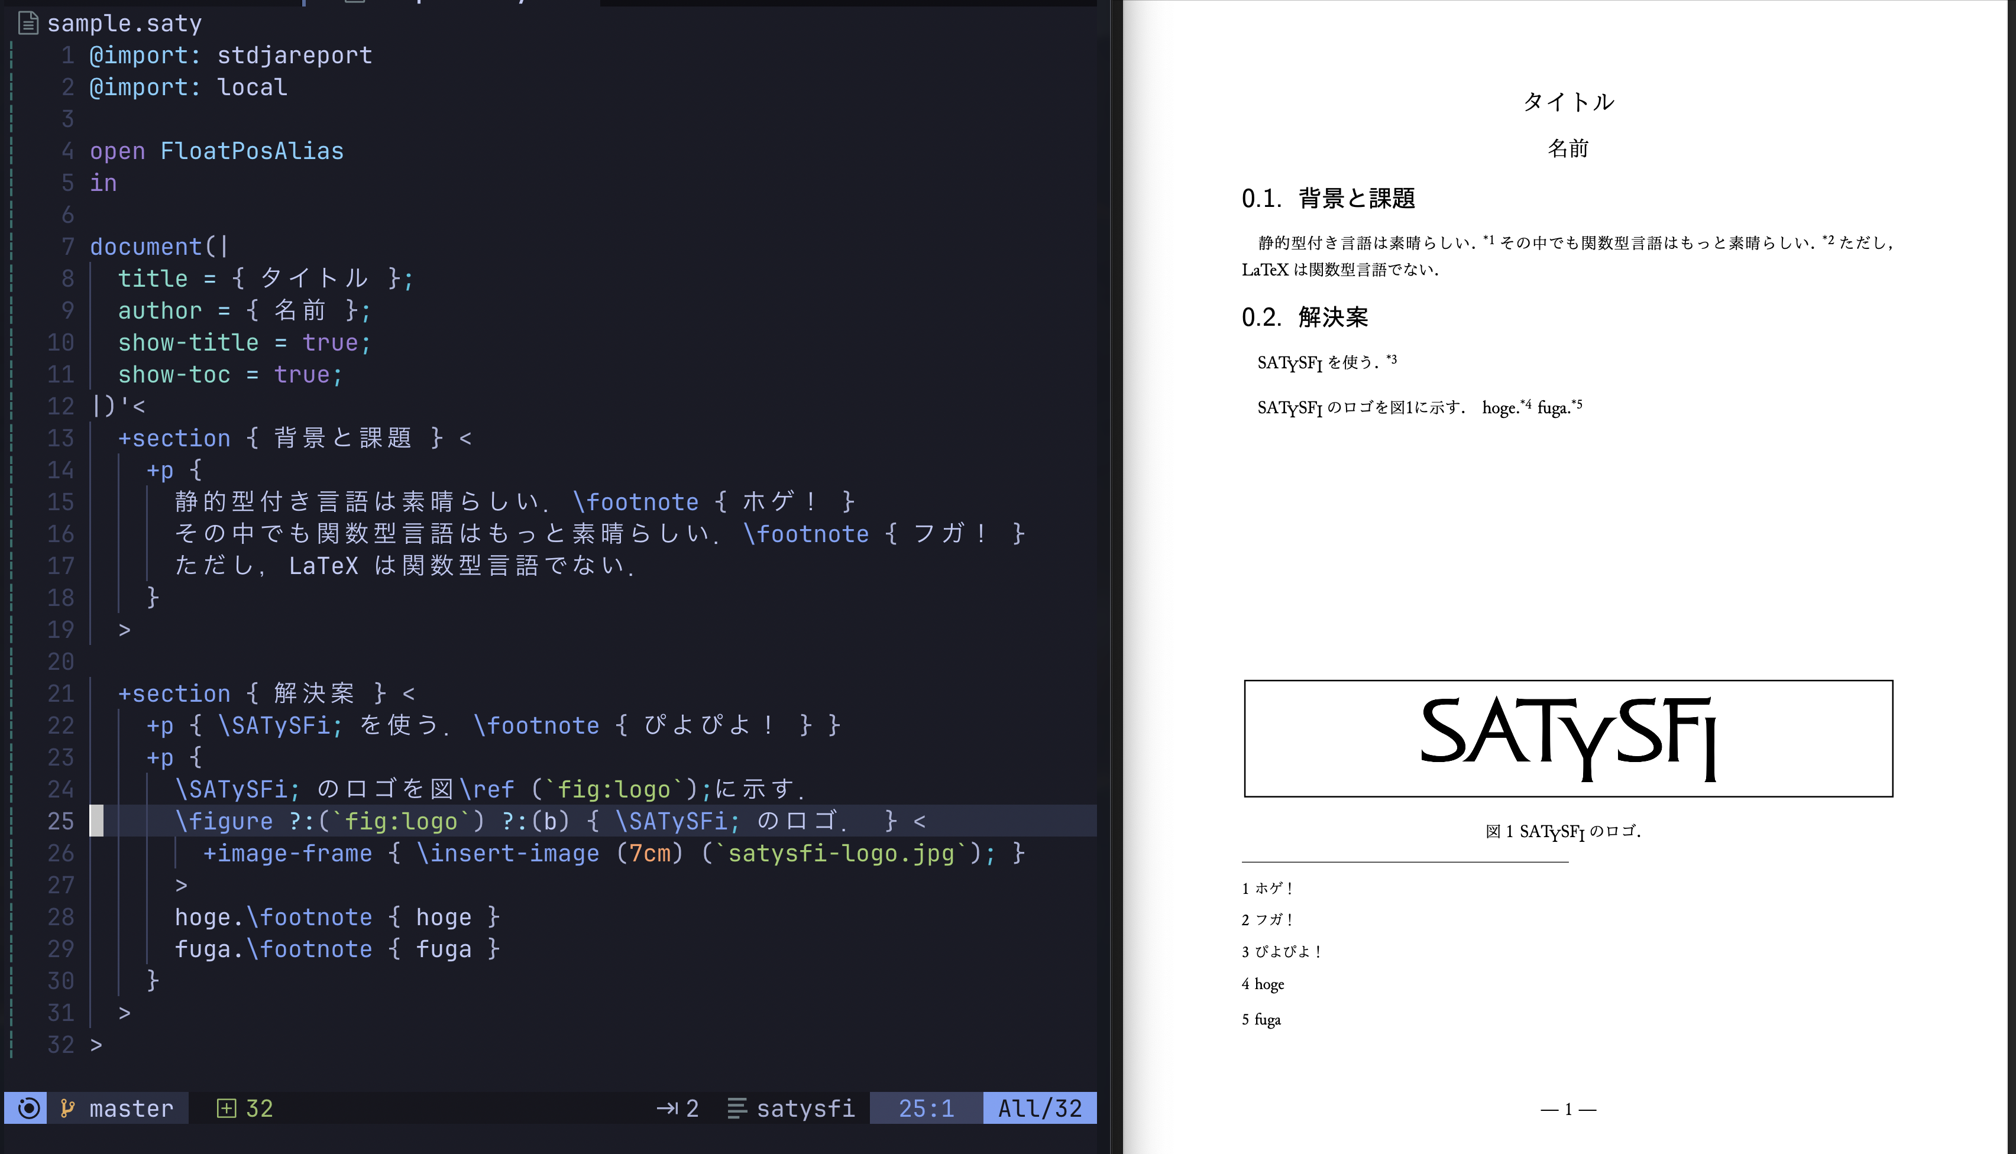Screen dimensions: 2016x1154
Task: Click stdjareport on line 1
Action: pyautogui.click(x=294, y=56)
